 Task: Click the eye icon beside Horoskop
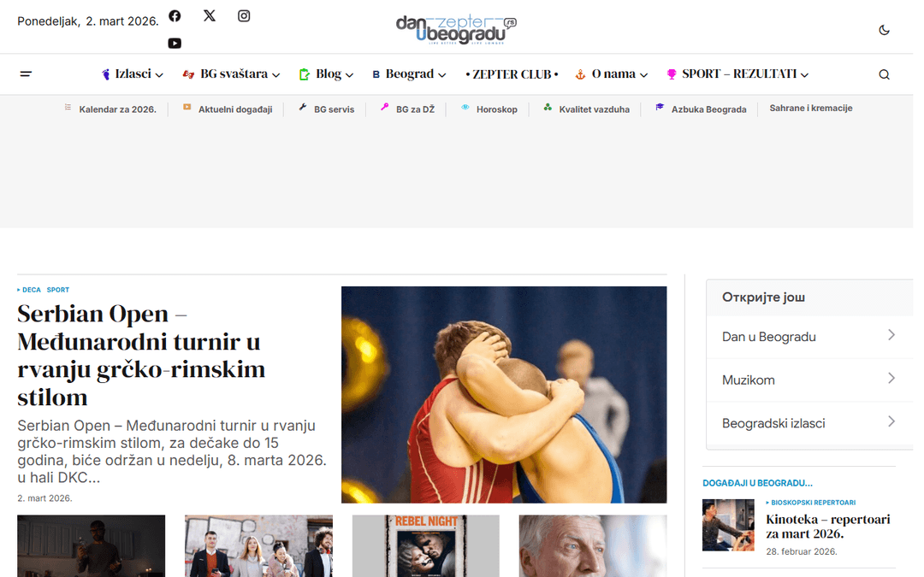click(x=465, y=107)
